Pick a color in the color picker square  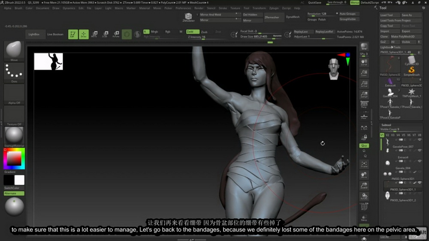click(x=14, y=159)
